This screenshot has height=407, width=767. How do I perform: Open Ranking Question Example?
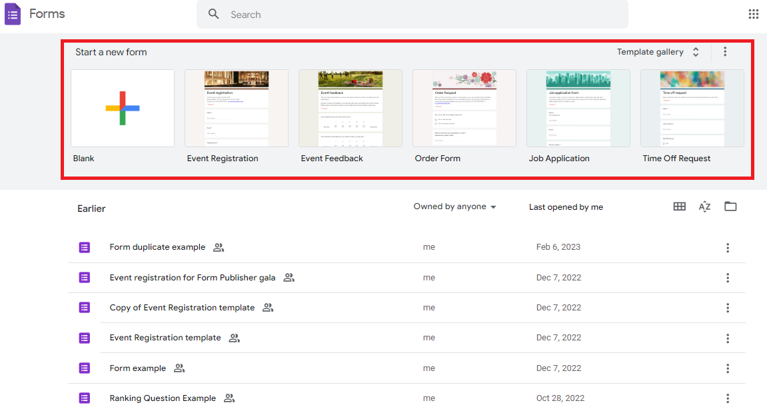click(163, 398)
